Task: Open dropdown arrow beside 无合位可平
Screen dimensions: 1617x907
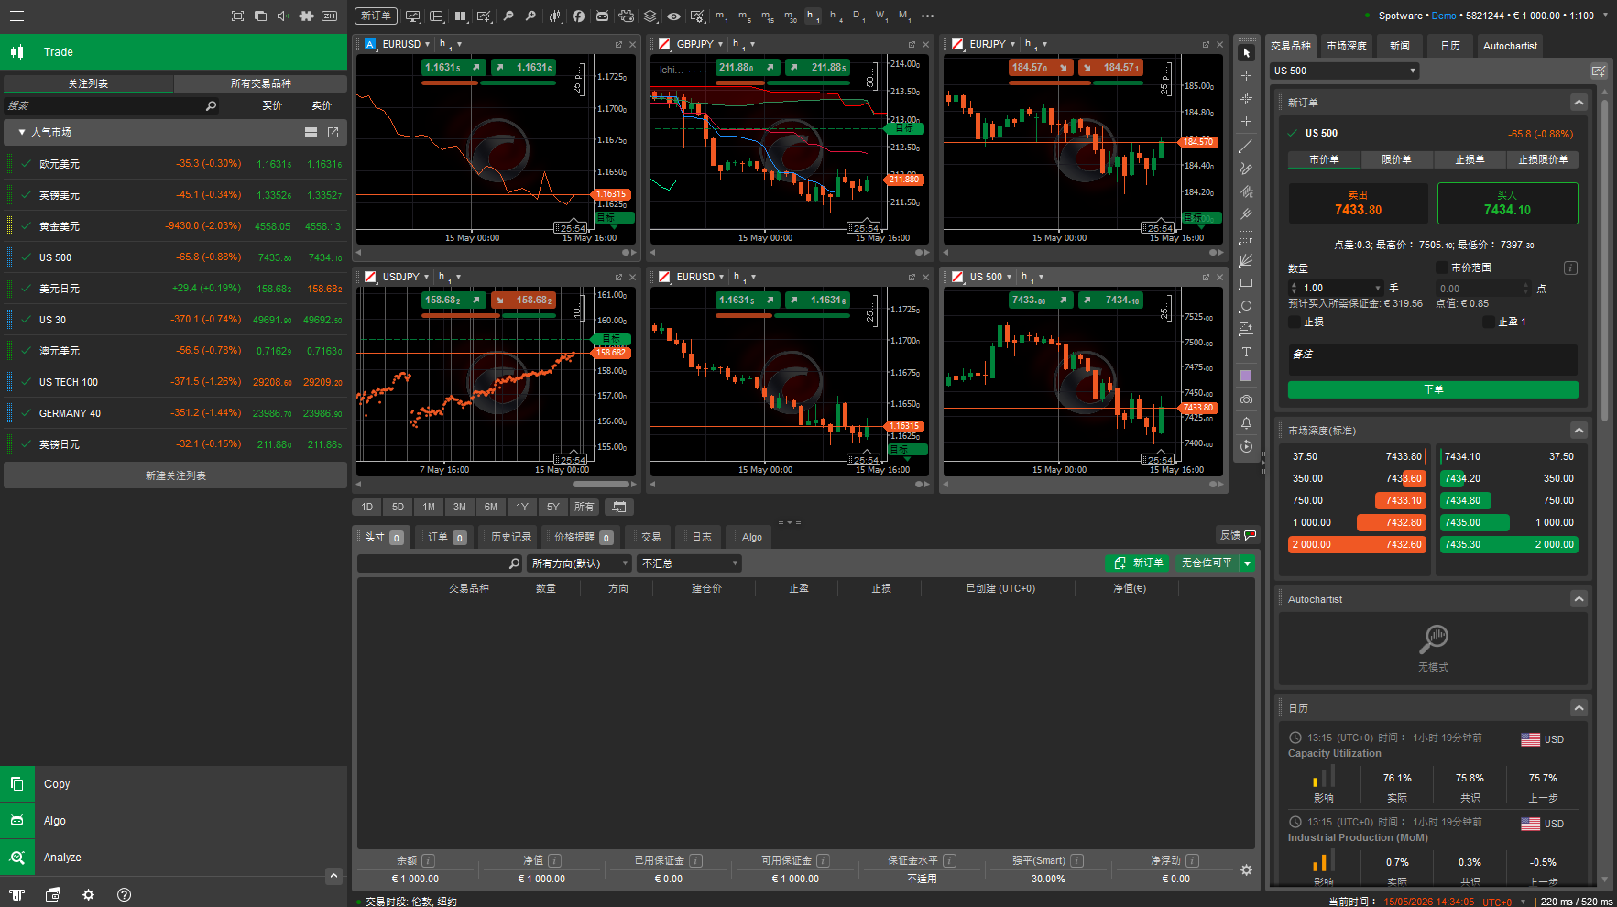Action: 1247,563
